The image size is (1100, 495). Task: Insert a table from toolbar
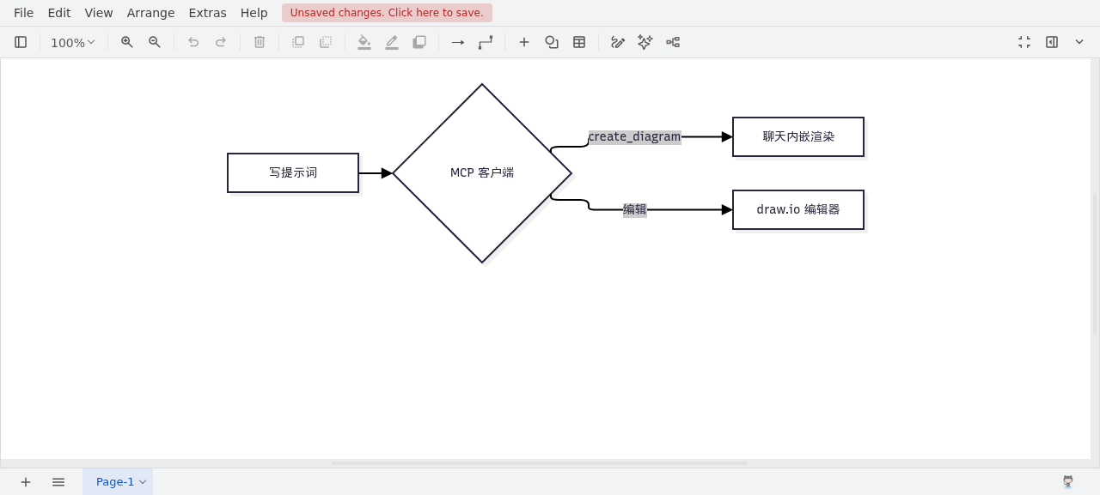pos(579,42)
